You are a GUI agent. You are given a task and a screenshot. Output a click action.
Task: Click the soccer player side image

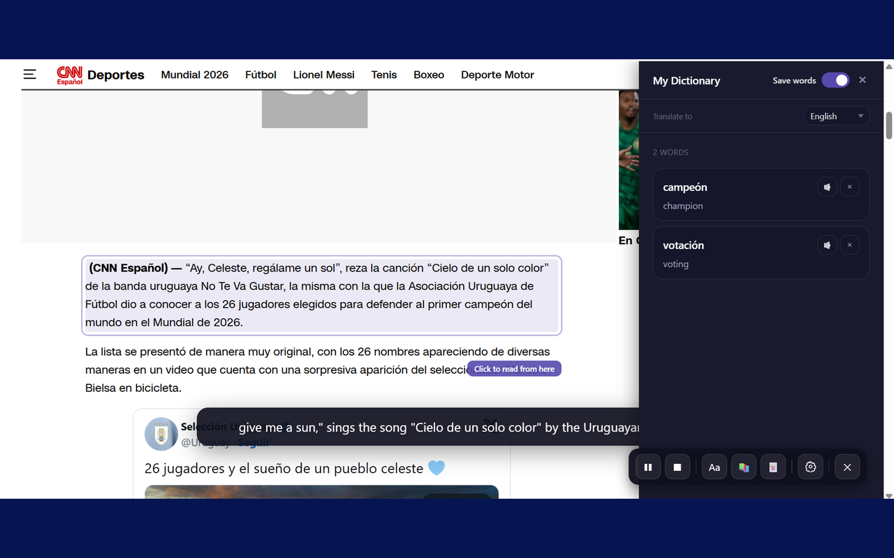coord(629,160)
